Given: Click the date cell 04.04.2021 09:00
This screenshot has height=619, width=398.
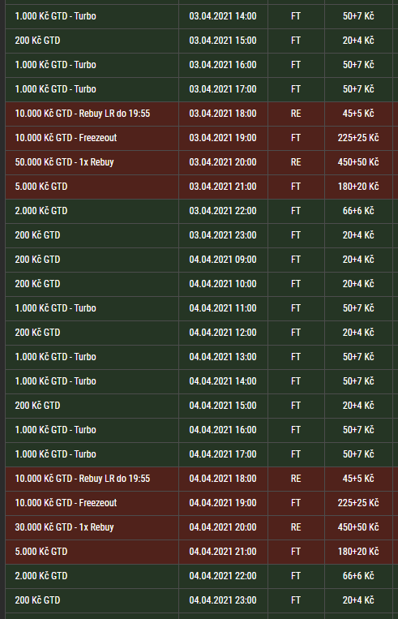Looking at the screenshot, I should point(223,260).
